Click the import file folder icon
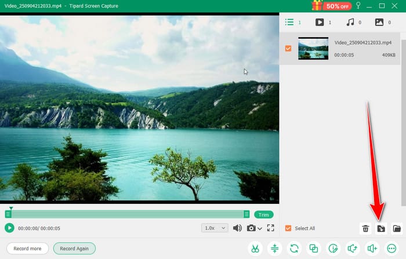Screen dimensions: 406x259 click(x=381, y=228)
